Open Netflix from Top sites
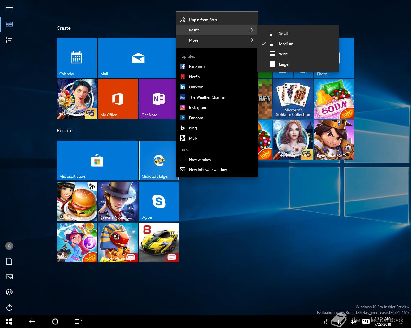This screenshot has width=411, height=328. pos(217,77)
